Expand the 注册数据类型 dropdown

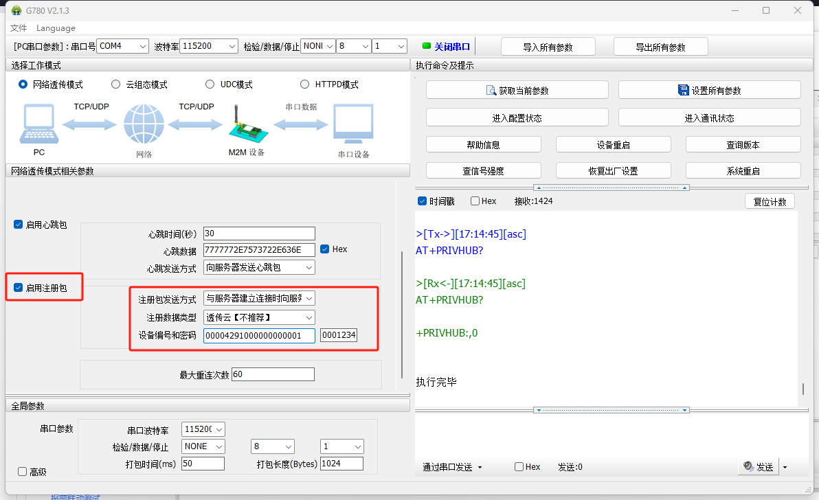point(259,317)
